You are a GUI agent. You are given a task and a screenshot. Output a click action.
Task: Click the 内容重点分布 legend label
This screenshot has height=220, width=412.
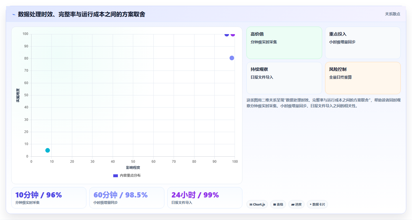tap(130, 175)
